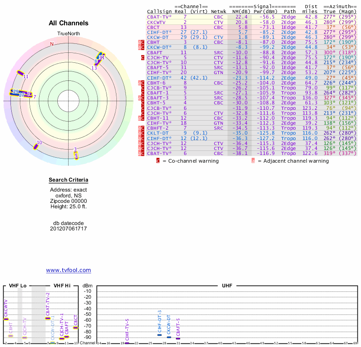
Task: Click the Search Criteria heading
Action: (x=69, y=181)
